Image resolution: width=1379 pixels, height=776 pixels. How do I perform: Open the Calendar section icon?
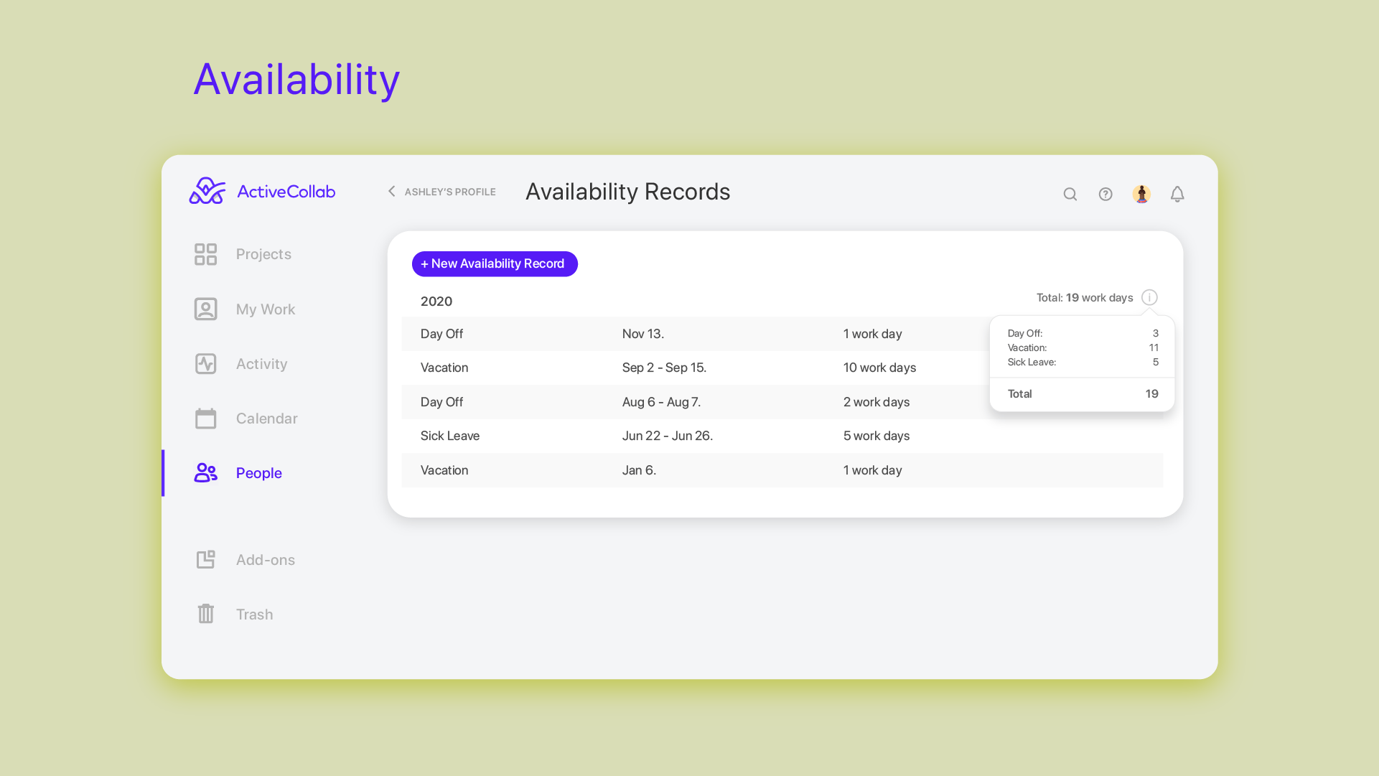click(205, 418)
